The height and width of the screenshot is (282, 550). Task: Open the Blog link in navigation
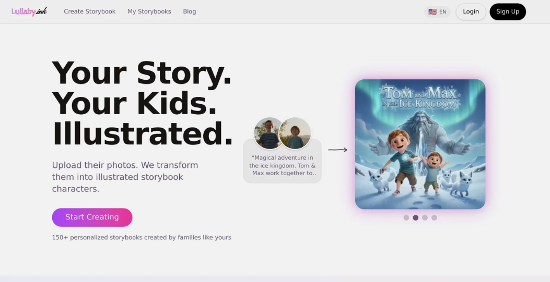coord(189,11)
